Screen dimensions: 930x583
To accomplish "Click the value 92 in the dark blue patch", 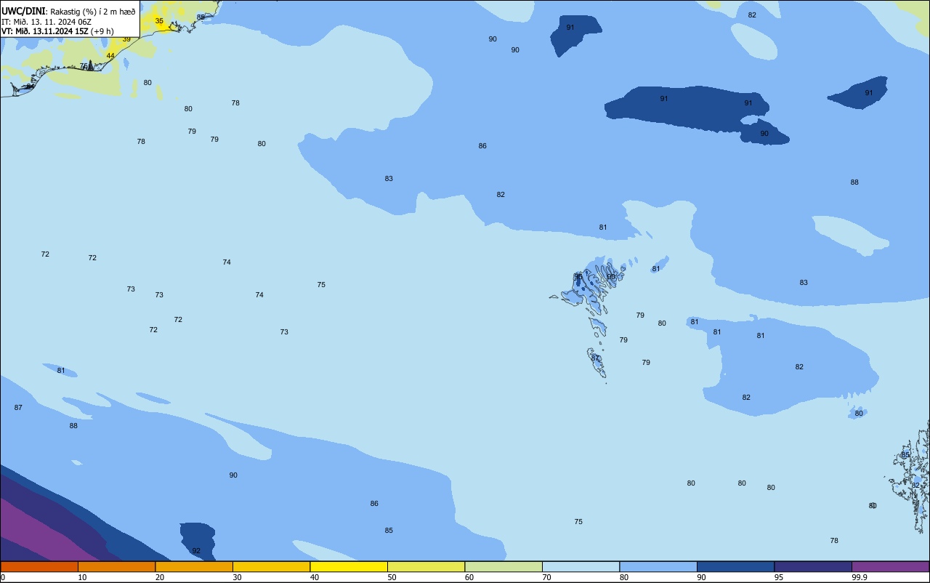I will (x=196, y=551).
